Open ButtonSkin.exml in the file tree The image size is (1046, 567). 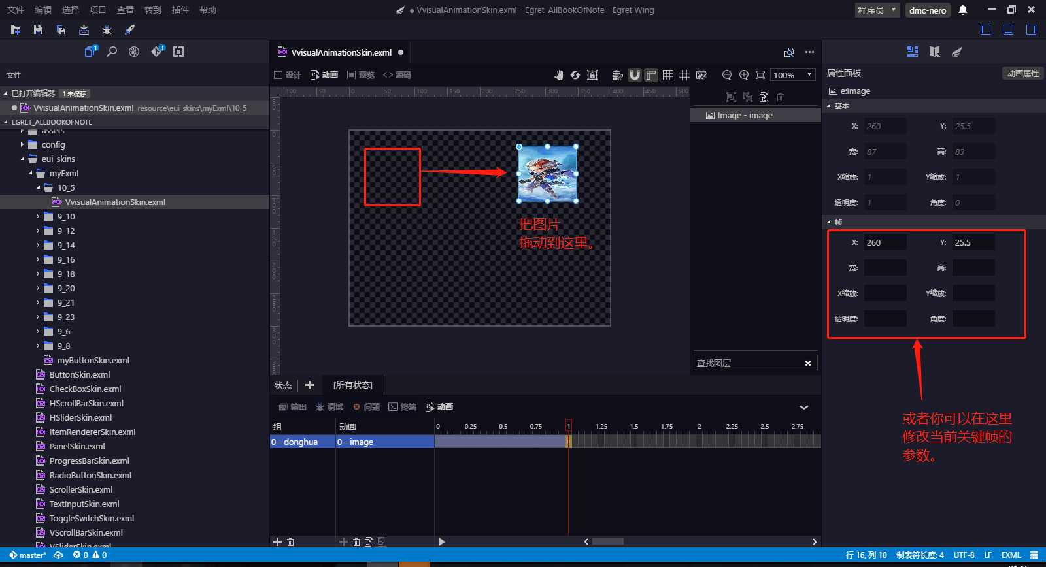79,374
